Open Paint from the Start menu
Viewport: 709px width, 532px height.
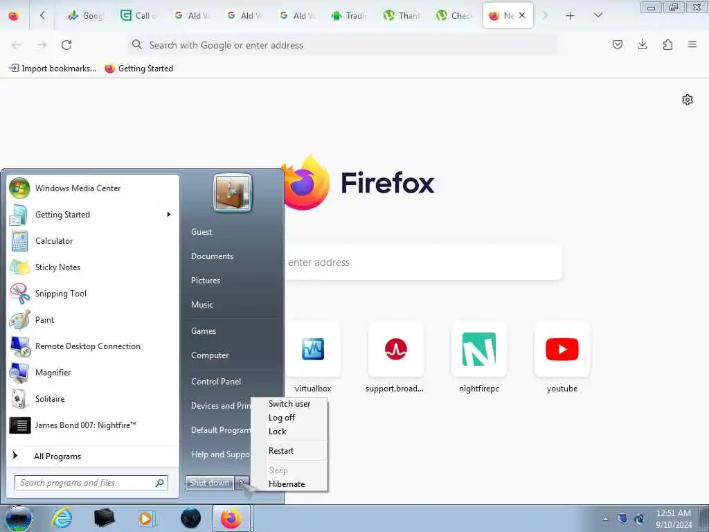pyautogui.click(x=93, y=320)
